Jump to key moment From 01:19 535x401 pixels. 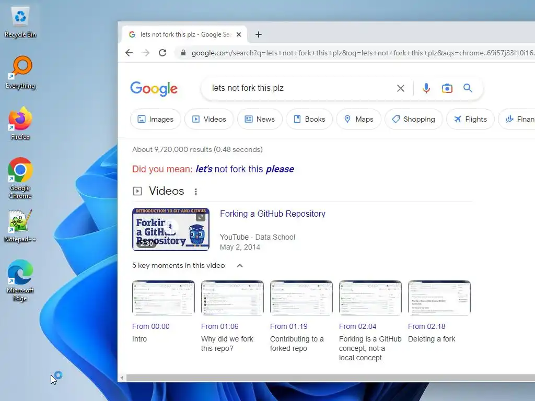288,326
